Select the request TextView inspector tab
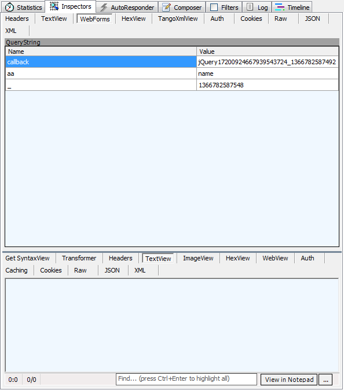This screenshot has height=390, width=344. [54, 19]
